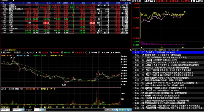Click the zoom-out minus icon under chart
The height and width of the screenshot is (112, 204).
coord(120,110)
